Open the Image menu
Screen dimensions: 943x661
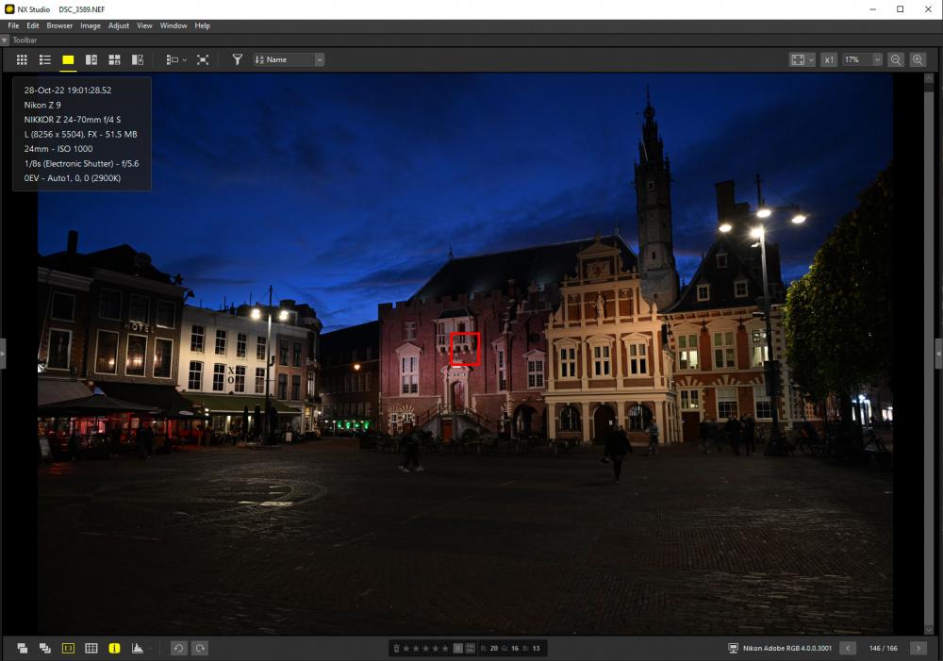click(91, 25)
